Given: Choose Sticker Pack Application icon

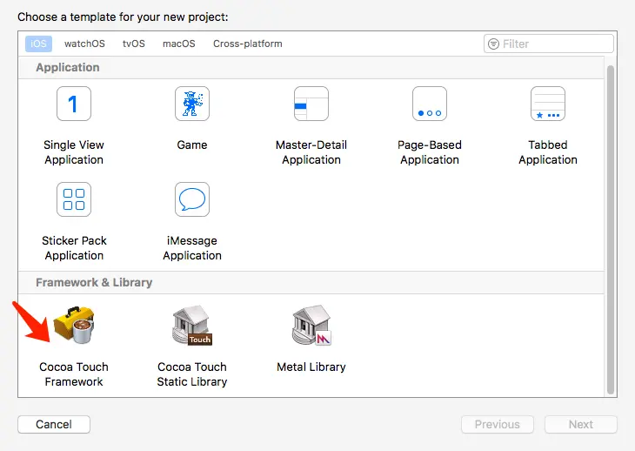Looking at the screenshot, I should click(74, 199).
